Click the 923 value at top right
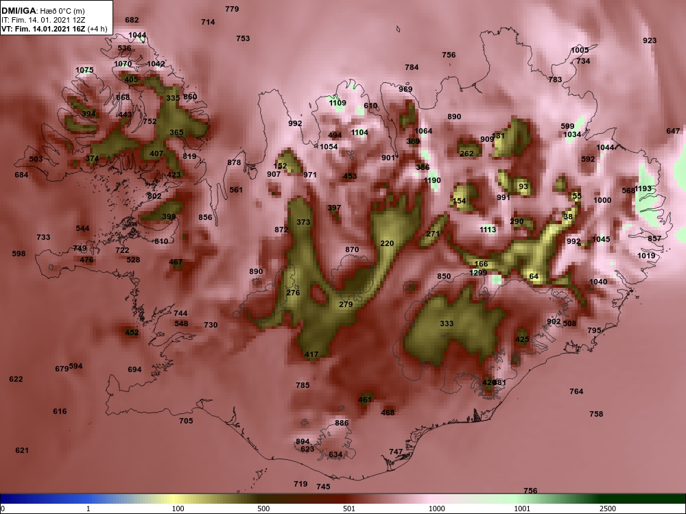This screenshot has width=686, height=514. click(x=650, y=40)
